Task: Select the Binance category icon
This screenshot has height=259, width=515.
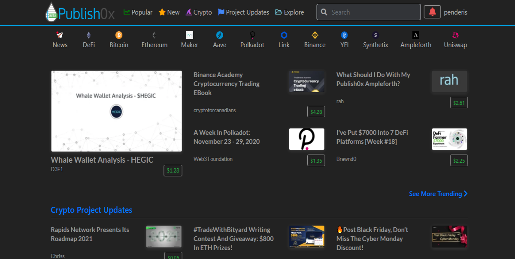Action: (x=315, y=35)
